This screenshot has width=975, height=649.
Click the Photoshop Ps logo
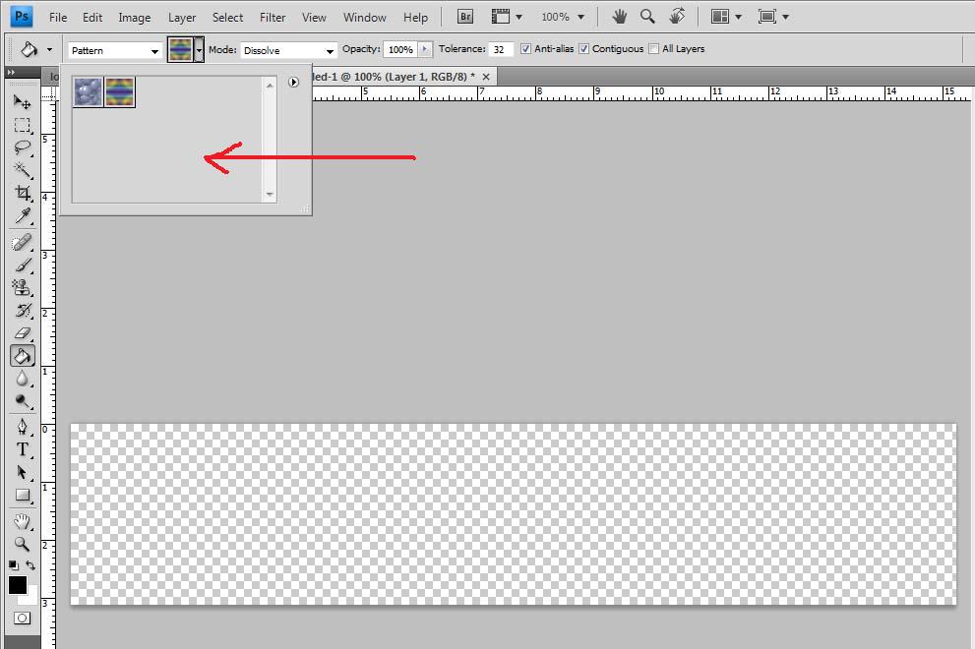[x=22, y=17]
